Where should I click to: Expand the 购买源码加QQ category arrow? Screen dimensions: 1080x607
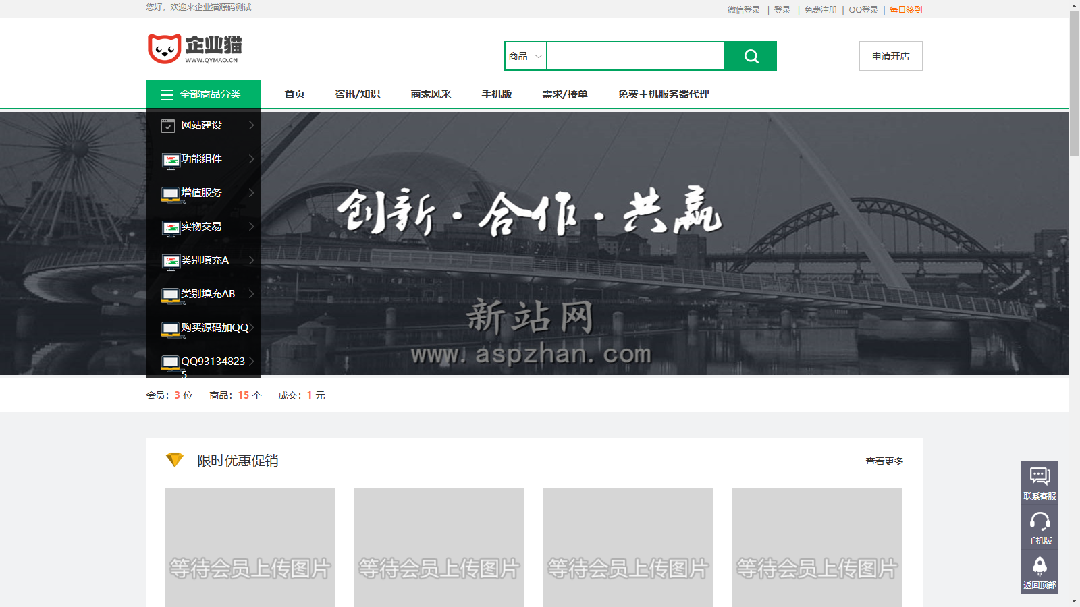coord(252,327)
